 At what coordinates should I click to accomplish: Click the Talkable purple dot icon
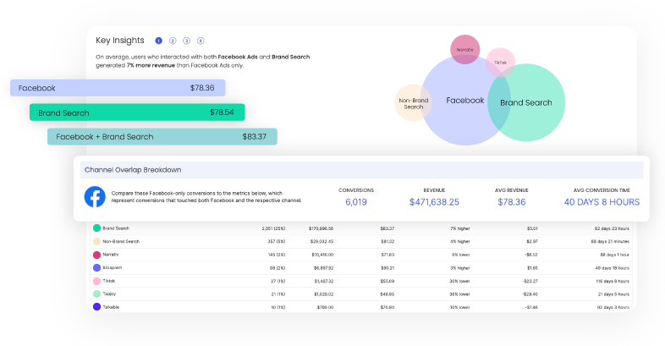tap(97, 306)
